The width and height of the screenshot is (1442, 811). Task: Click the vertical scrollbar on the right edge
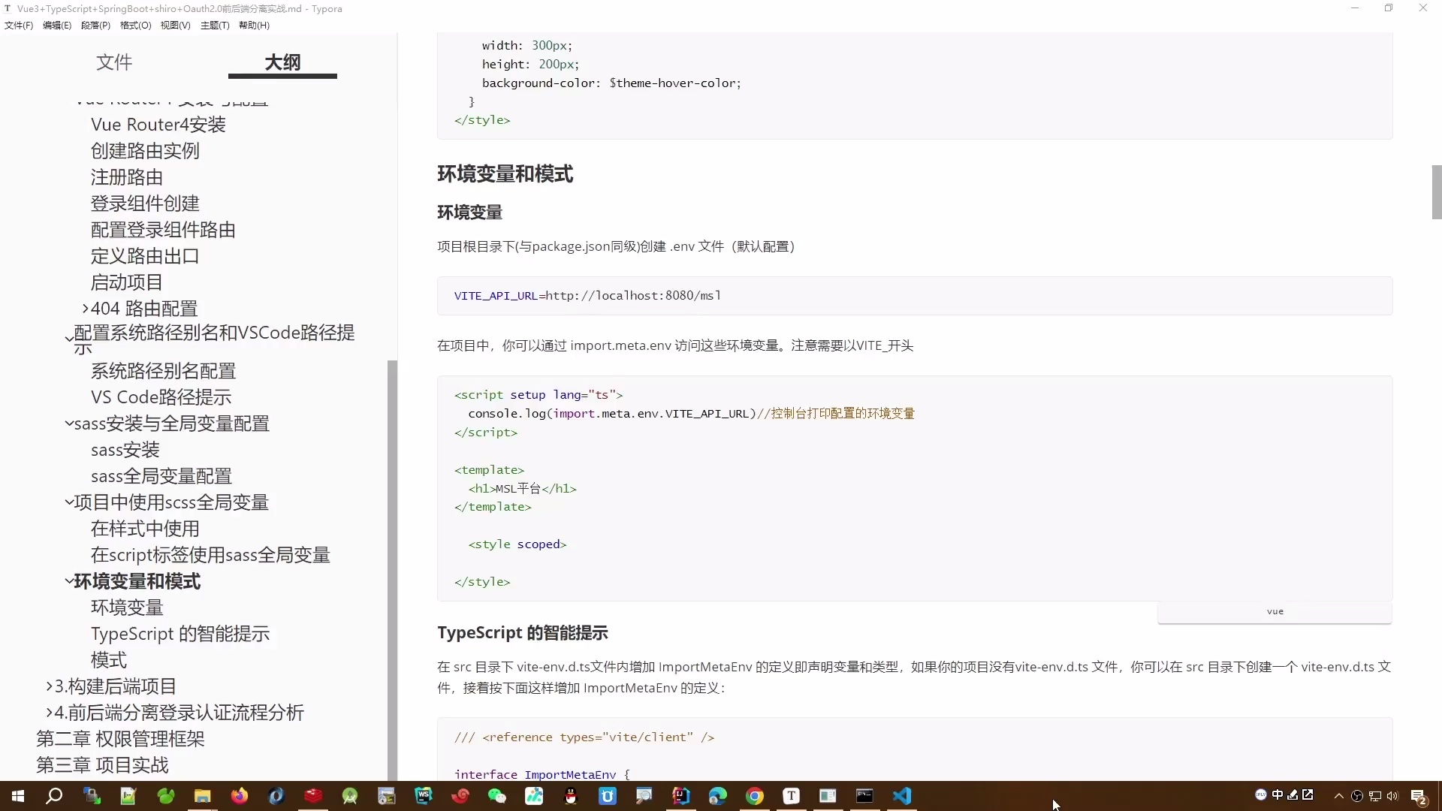point(1435,192)
